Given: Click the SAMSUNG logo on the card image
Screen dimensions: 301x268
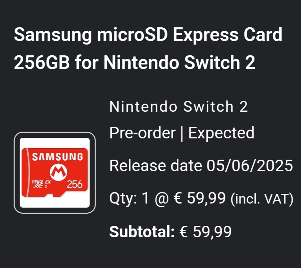Looking at the screenshot, I should 57,157.
